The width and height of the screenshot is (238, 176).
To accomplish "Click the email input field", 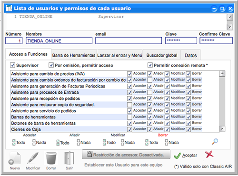I will (x=129, y=40).
